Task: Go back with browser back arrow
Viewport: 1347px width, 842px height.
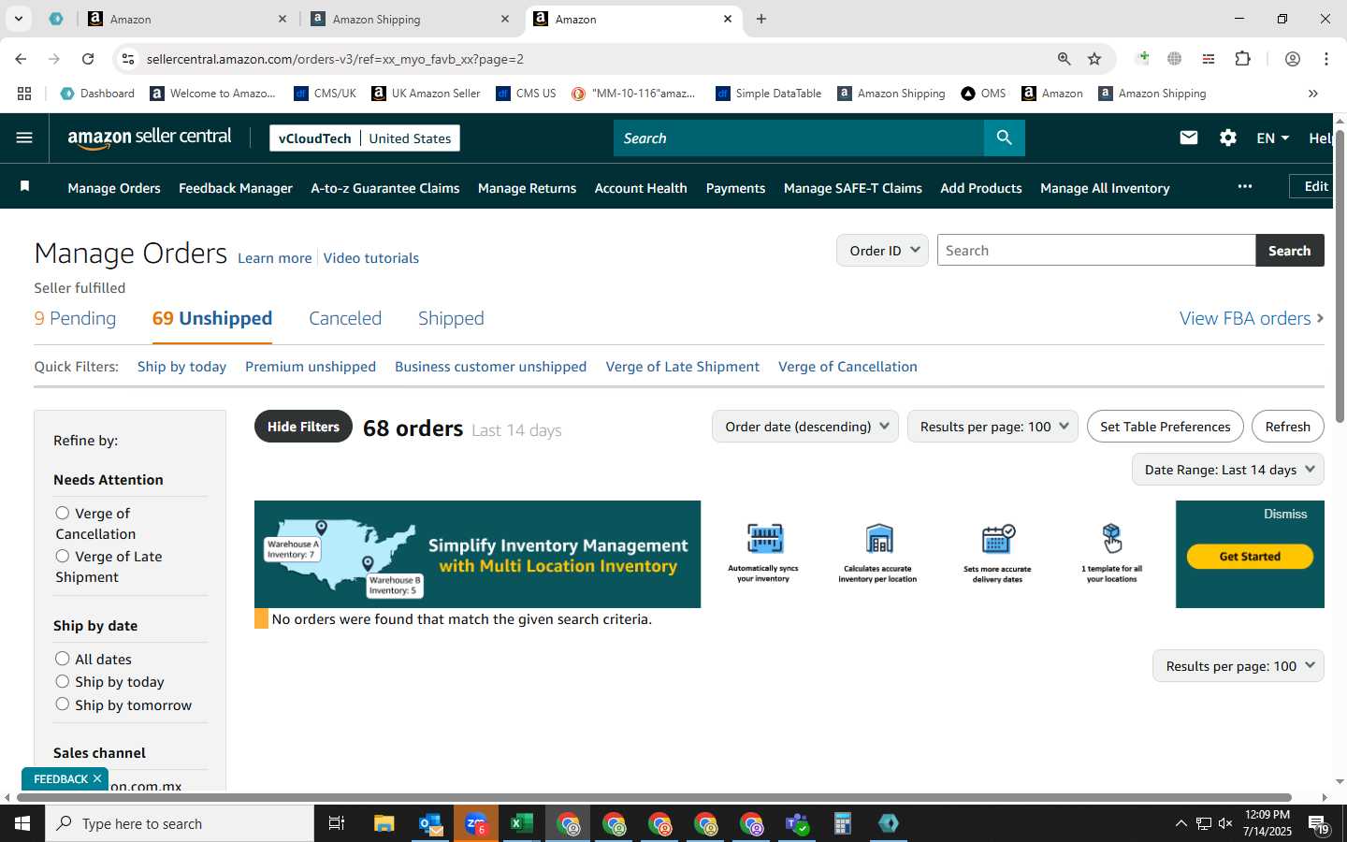Action: tap(21, 59)
